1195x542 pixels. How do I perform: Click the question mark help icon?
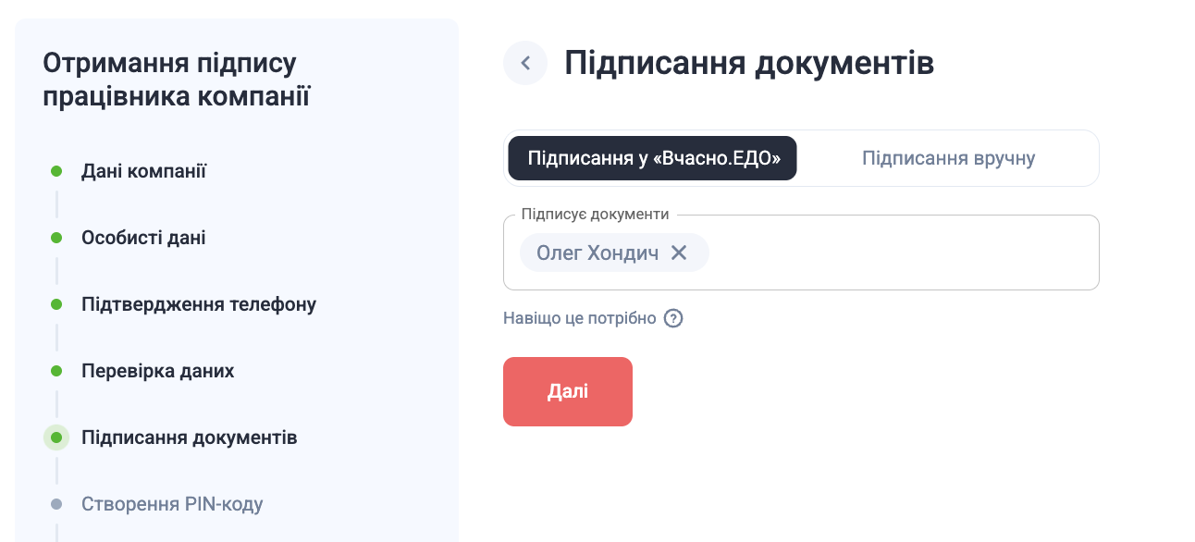[x=673, y=318]
